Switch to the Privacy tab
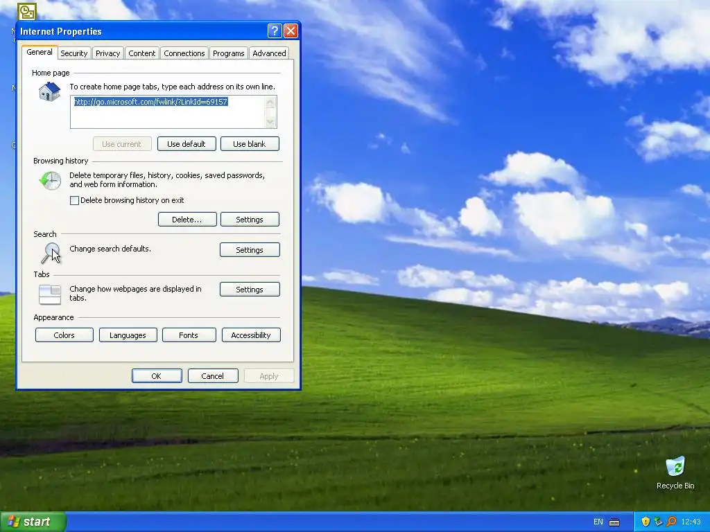 [x=107, y=53]
